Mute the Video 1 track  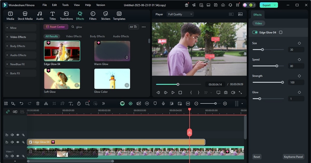[12, 156]
